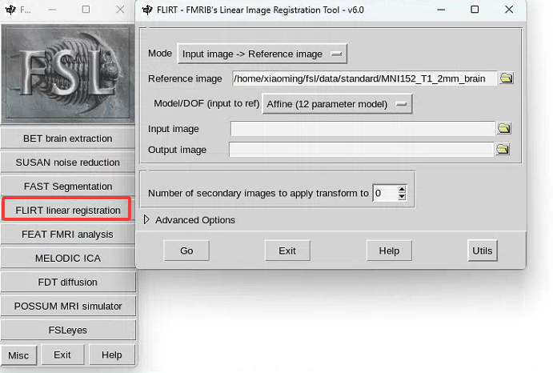Open Help in the FLIRT window
This screenshot has width=553, height=373.
click(x=389, y=251)
